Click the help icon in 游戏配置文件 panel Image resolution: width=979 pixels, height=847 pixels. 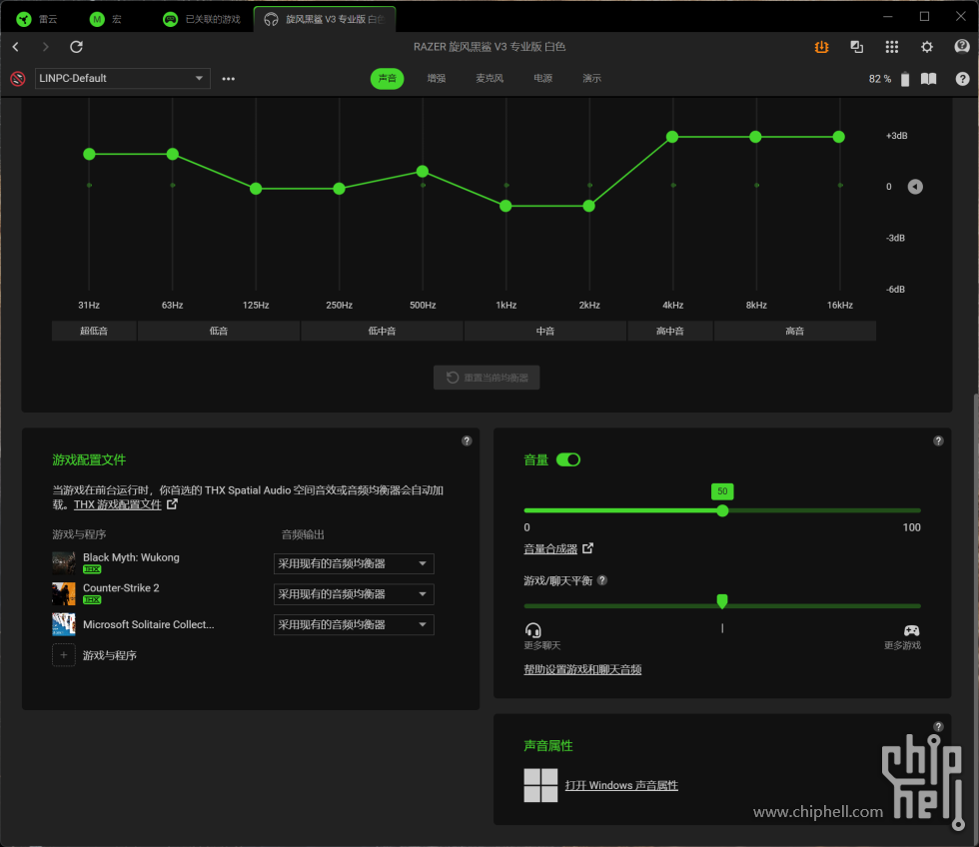pos(467,441)
